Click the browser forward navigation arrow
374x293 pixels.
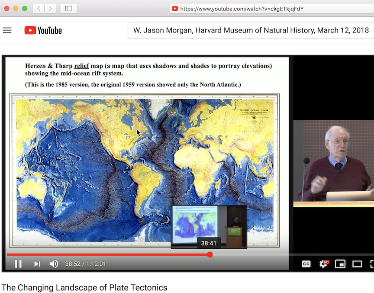(x=50, y=8)
